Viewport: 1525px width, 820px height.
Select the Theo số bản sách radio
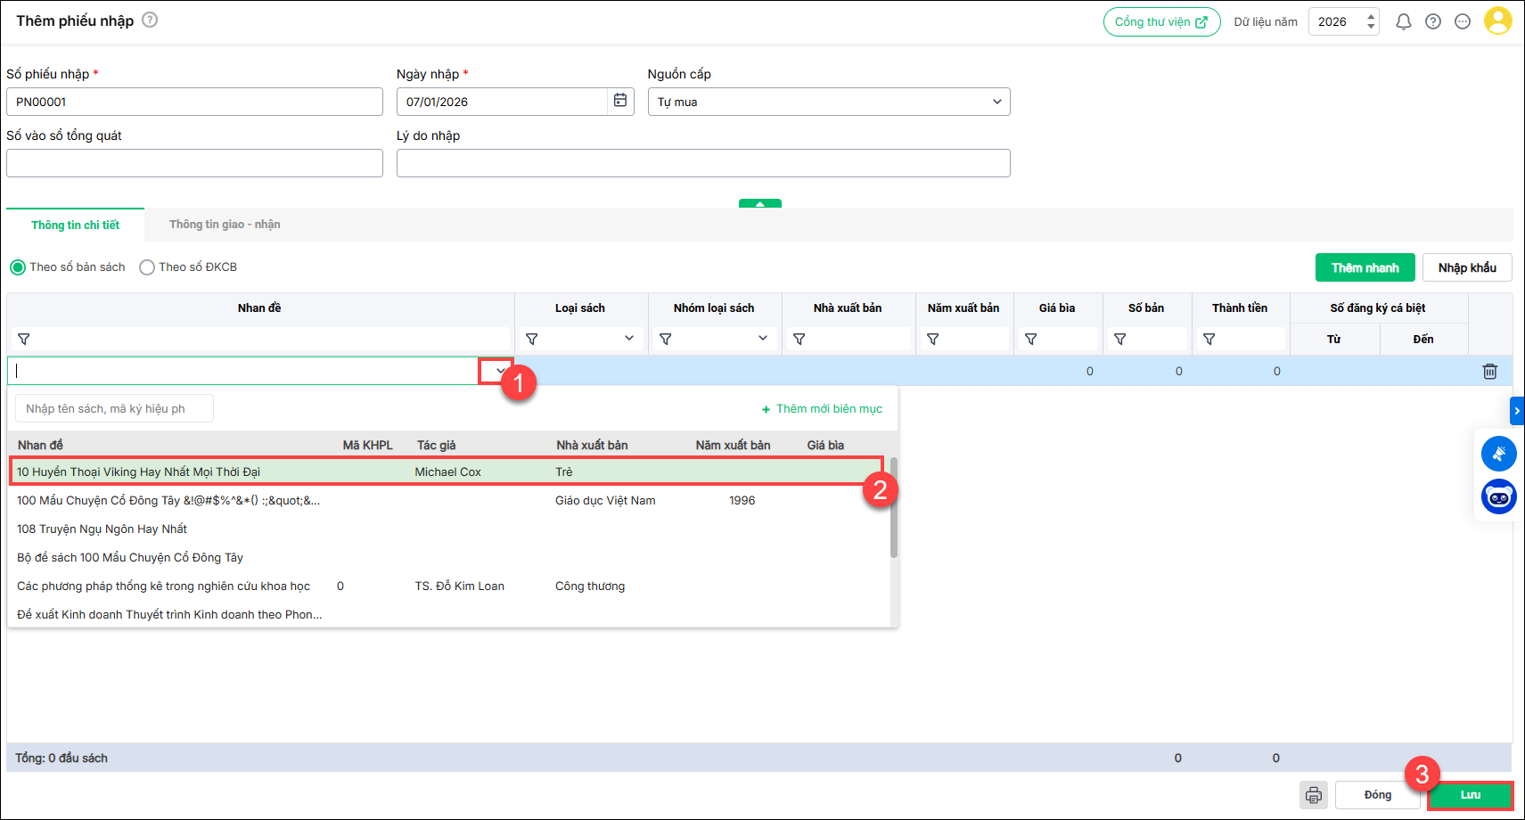[x=18, y=267]
